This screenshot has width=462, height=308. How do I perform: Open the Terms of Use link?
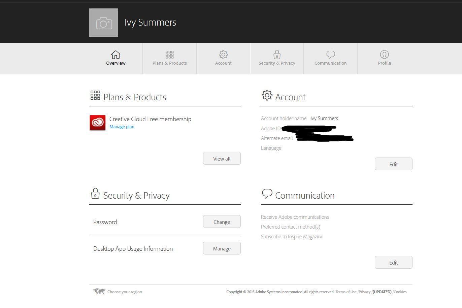pos(346,292)
